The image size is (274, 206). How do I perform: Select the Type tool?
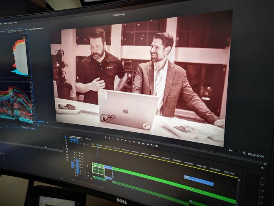(x=67, y=160)
